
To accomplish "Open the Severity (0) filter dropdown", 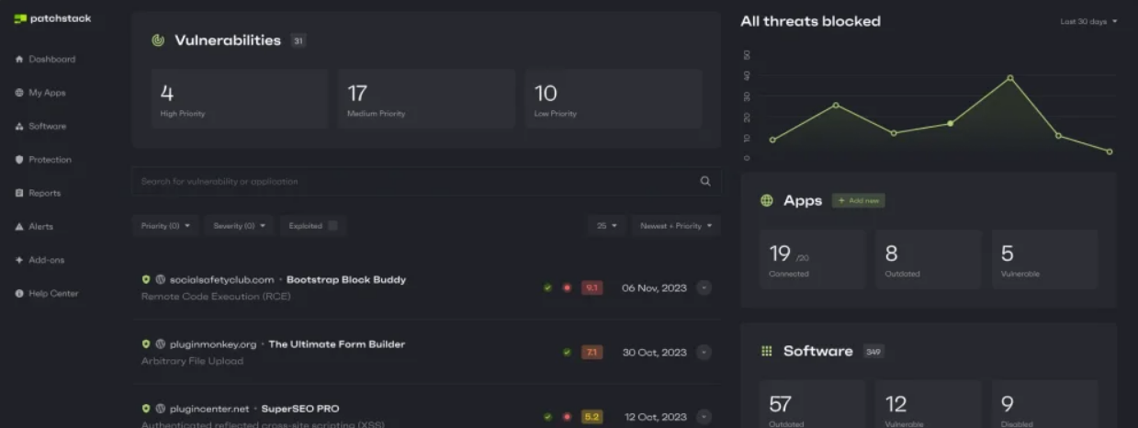I will coord(239,225).
